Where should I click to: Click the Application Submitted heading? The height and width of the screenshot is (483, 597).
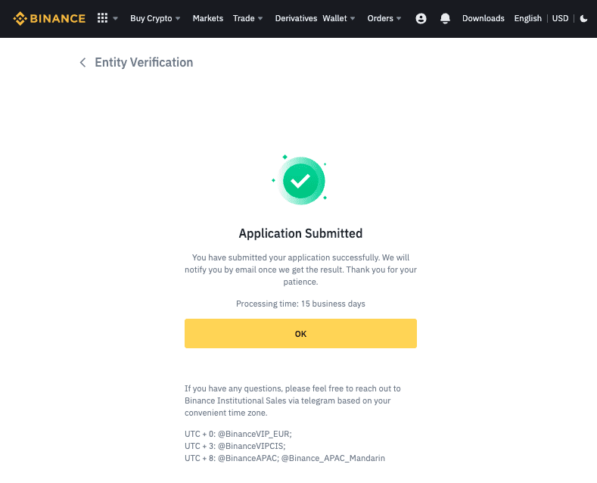click(301, 233)
